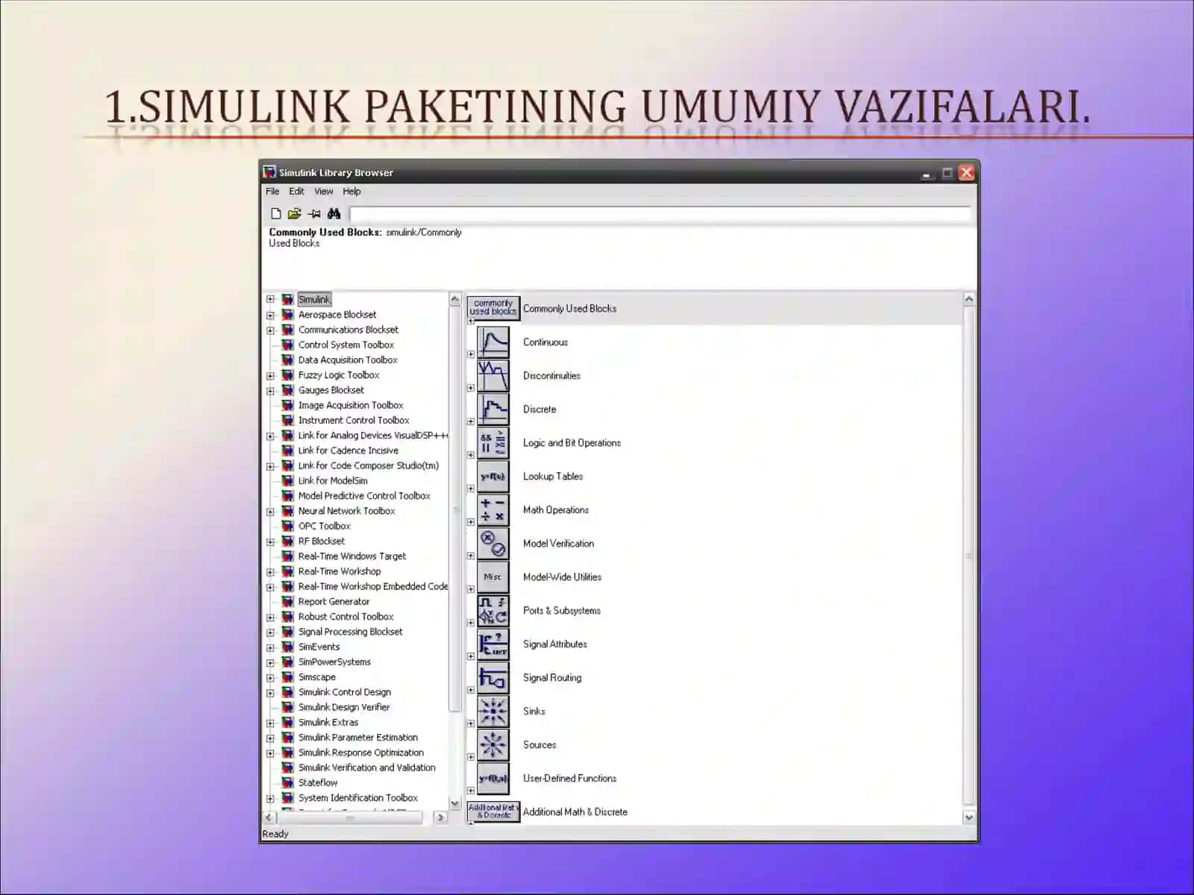Open the File menu
This screenshot has width=1194, height=895.
pyautogui.click(x=272, y=192)
